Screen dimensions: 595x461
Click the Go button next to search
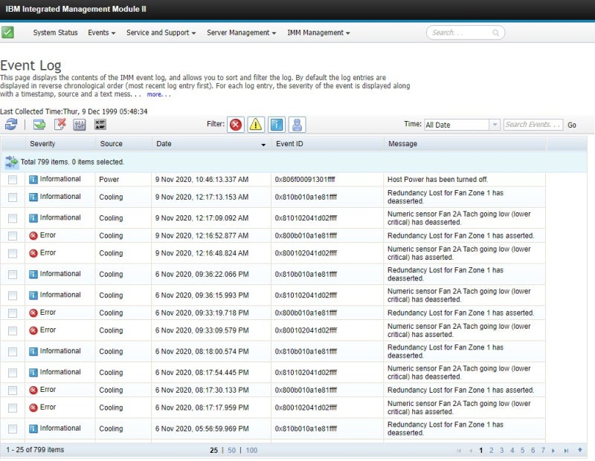(x=572, y=125)
